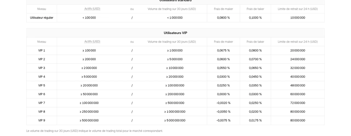This screenshot has width=351, height=136.
Task: Select the VIP 2 row label
Action: click(x=42, y=59)
